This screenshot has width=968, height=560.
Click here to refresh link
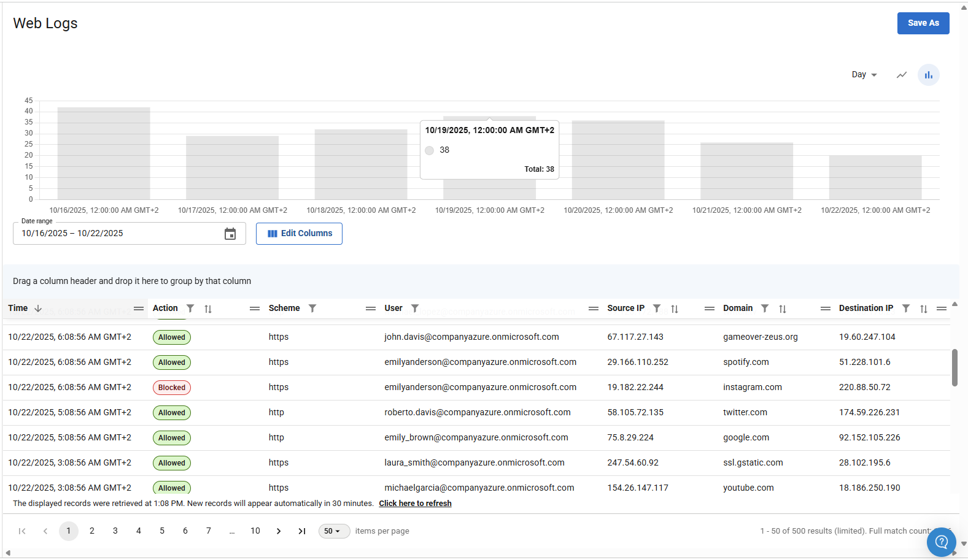pyautogui.click(x=415, y=504)
